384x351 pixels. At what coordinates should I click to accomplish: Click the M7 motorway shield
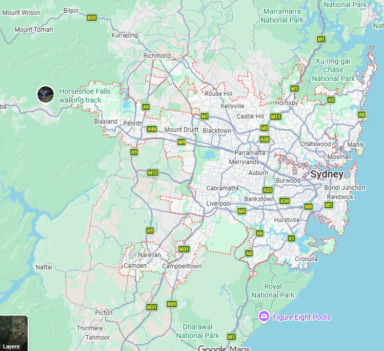pyautogui.click(x=205, y=116)
